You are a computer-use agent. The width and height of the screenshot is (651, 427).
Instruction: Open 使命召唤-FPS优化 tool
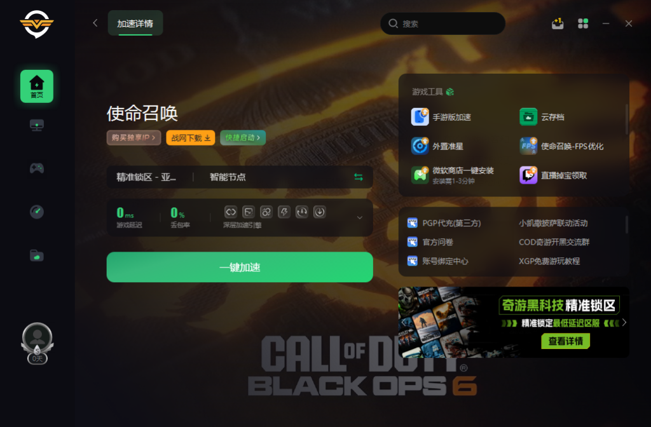tap(561, 146)
